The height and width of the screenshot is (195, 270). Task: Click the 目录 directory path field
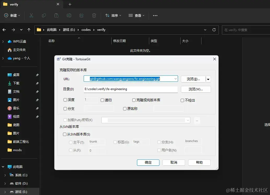coord(131,89)
